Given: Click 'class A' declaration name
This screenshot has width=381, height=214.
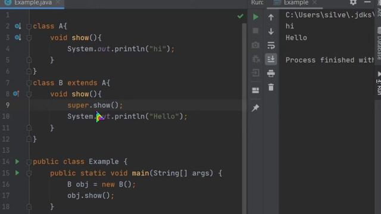Looking at the screenshot, I should pyautogui.click(x=61, y=26).
